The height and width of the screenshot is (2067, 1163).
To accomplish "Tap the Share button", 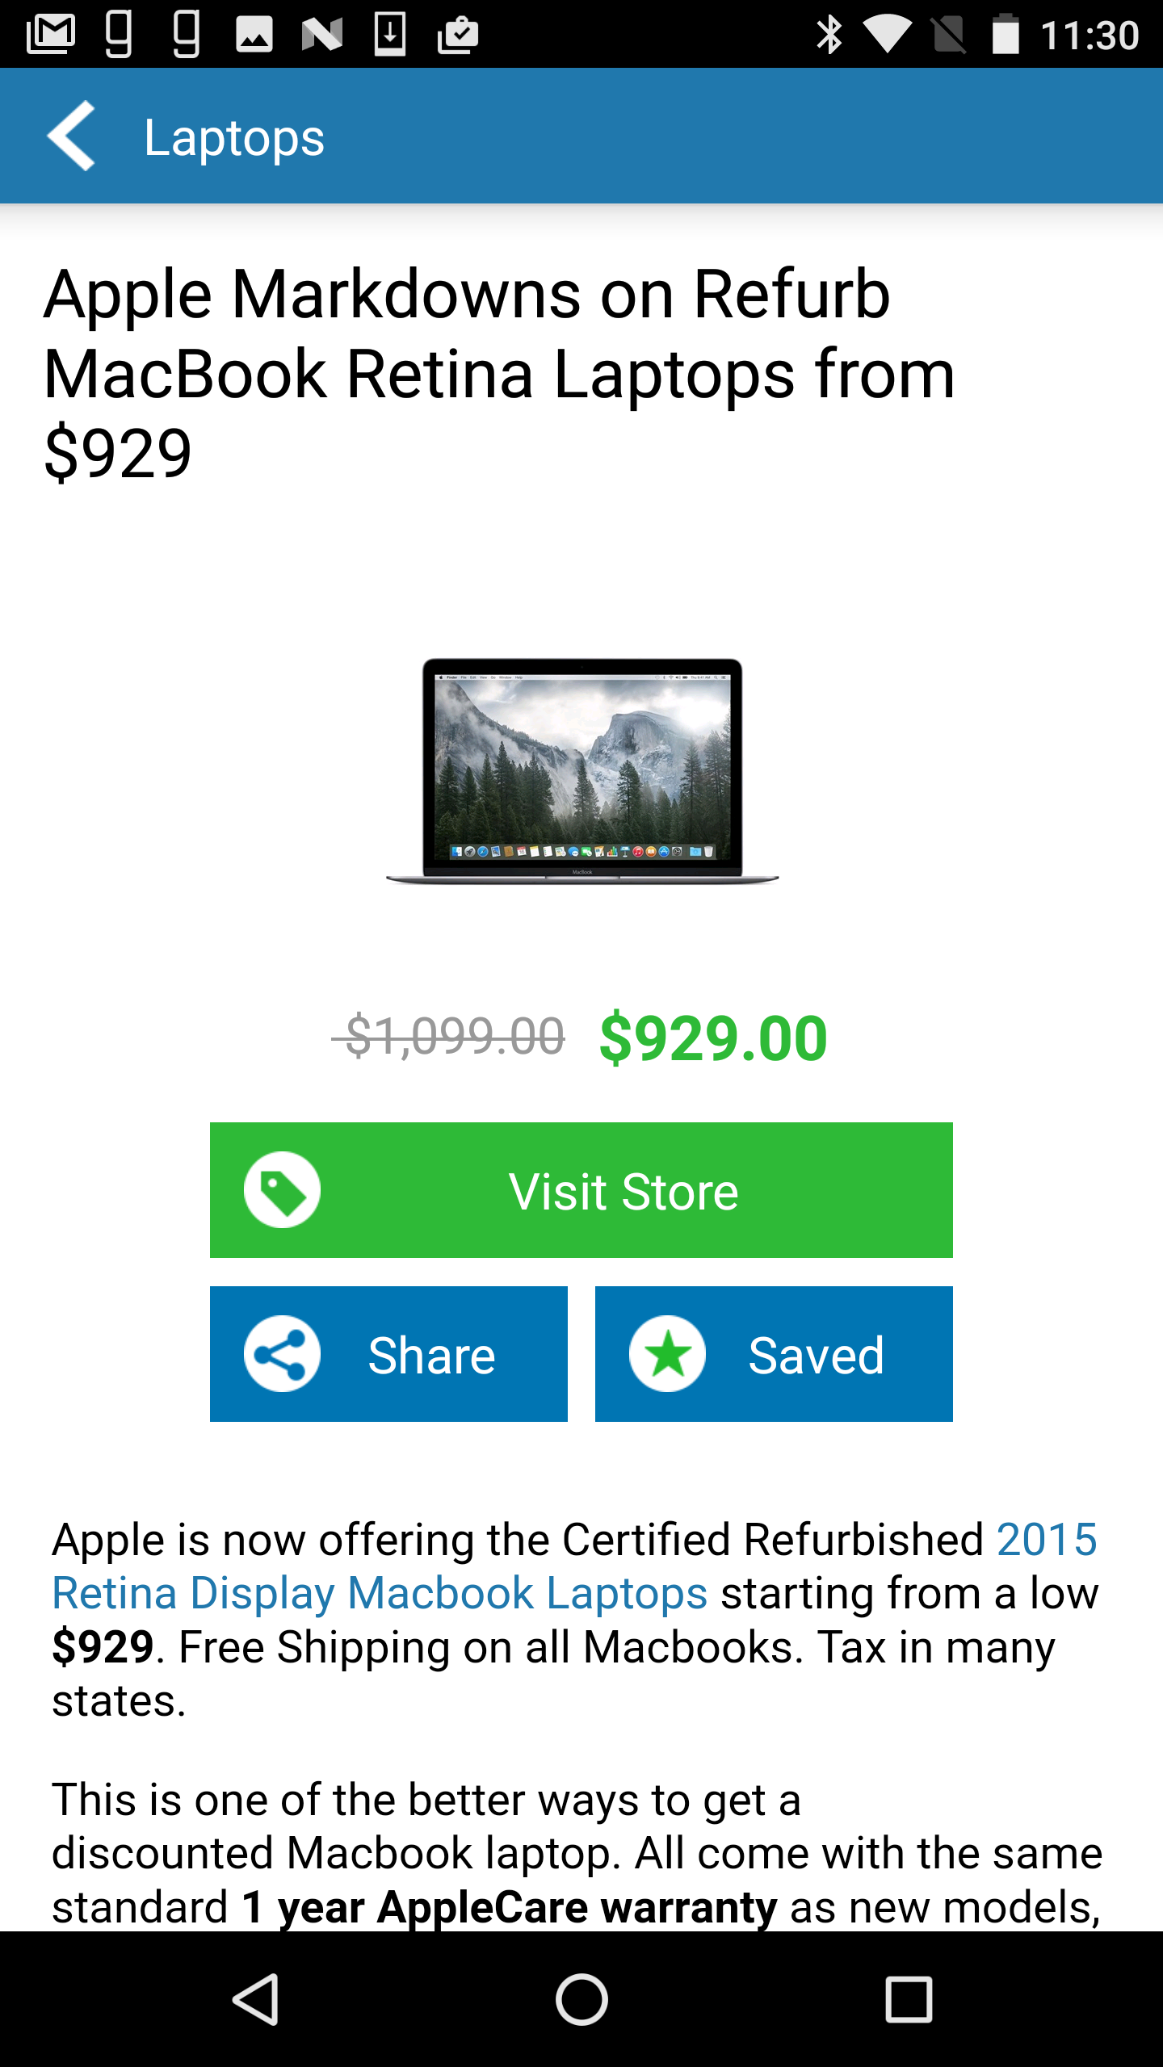I will click(x=388, y=1354).
